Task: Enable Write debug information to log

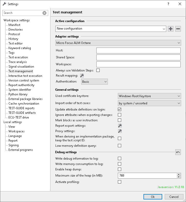Action: 119,159
